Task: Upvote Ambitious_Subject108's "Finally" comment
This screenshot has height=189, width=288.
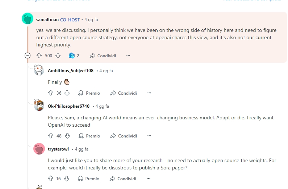Action: 51,93
